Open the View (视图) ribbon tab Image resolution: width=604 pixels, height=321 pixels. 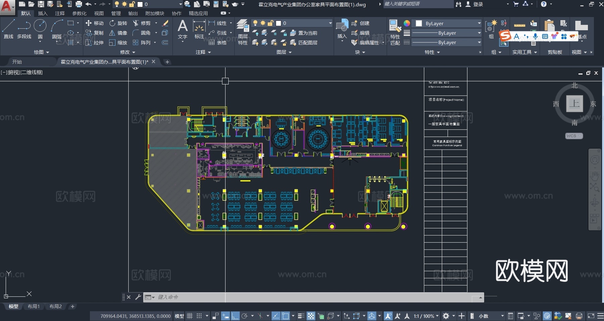[x=99, y=13]
